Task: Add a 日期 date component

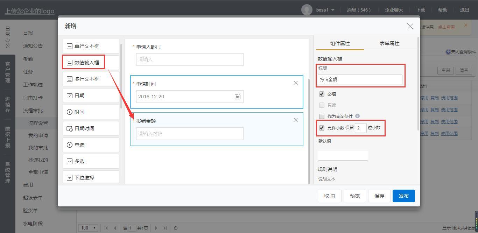Action: pos(91,96)
